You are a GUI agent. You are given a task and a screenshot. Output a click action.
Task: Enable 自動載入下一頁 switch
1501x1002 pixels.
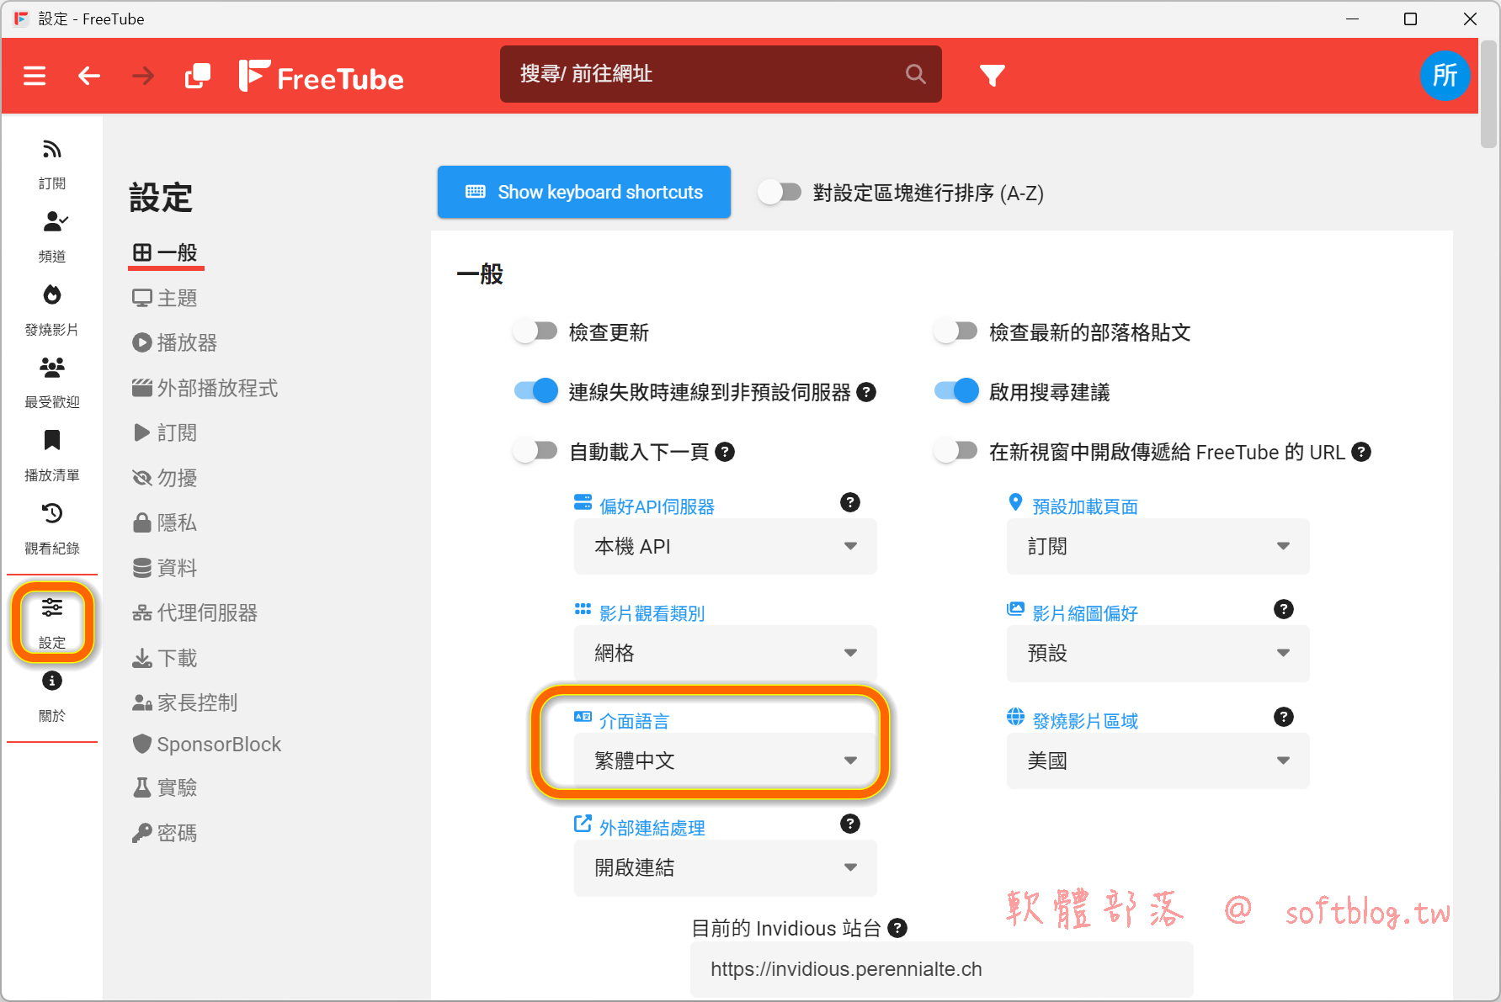pos(535,452)
